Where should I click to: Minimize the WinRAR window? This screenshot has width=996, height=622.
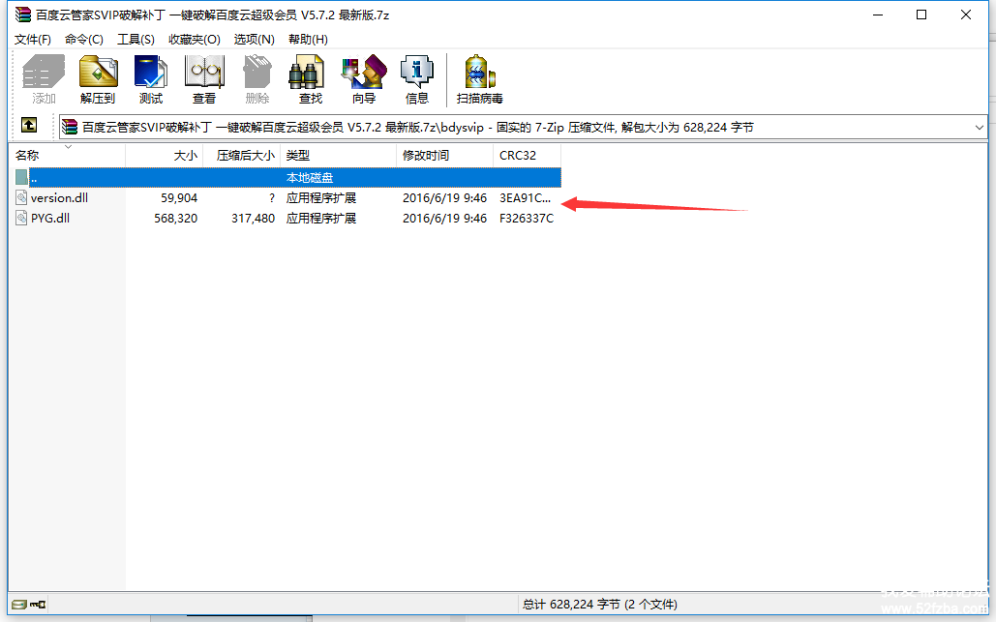point(878,15)
